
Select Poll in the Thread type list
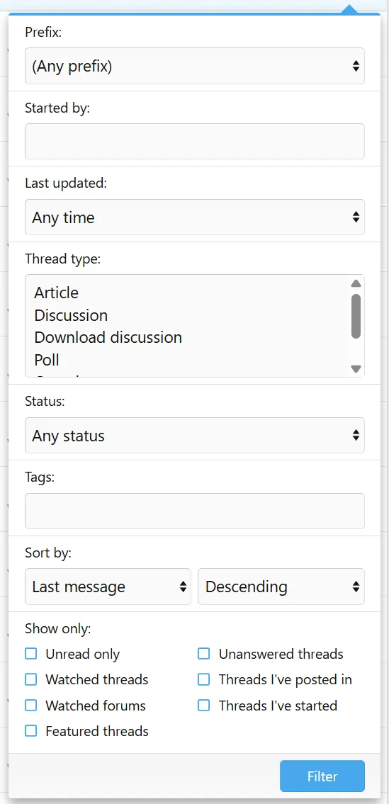click(47, 361)
